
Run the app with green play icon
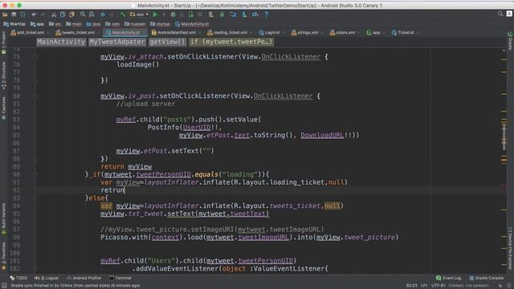pyautogui.click(x=155, y=14)
